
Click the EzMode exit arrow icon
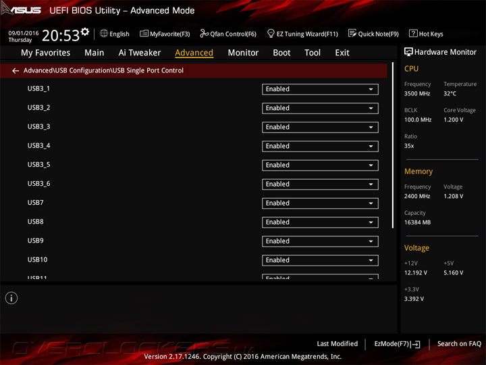pyautogui.click(x=416, y=344)
